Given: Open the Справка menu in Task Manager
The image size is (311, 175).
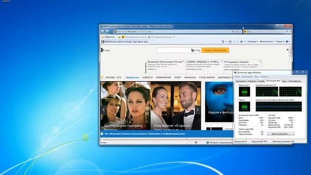Looking at the screenshot, I should point(264,77).
